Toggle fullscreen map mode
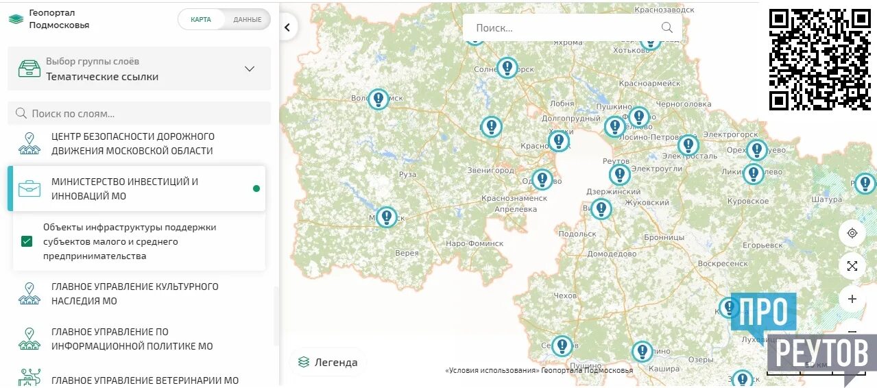 click(852, 266)
